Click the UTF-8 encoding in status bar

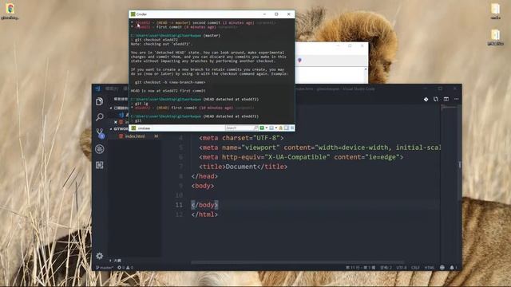pos(402,268)
